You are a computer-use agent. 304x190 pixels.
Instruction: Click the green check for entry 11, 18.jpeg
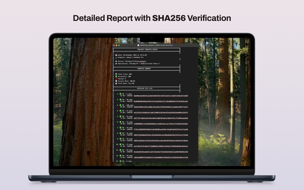[120, 150]
